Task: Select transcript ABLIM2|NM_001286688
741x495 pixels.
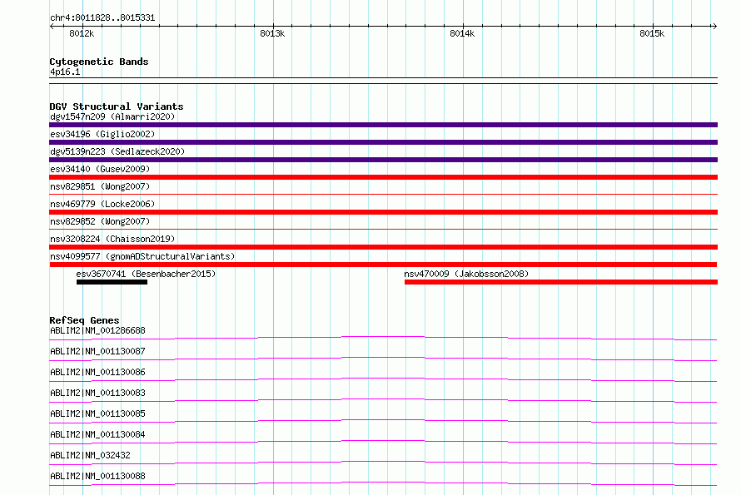Action: pyautogui.click(x=97, y=330)
